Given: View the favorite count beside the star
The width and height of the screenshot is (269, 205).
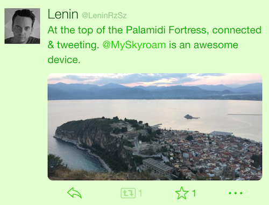Looking at the screenshot, I should tap(194, 193).
